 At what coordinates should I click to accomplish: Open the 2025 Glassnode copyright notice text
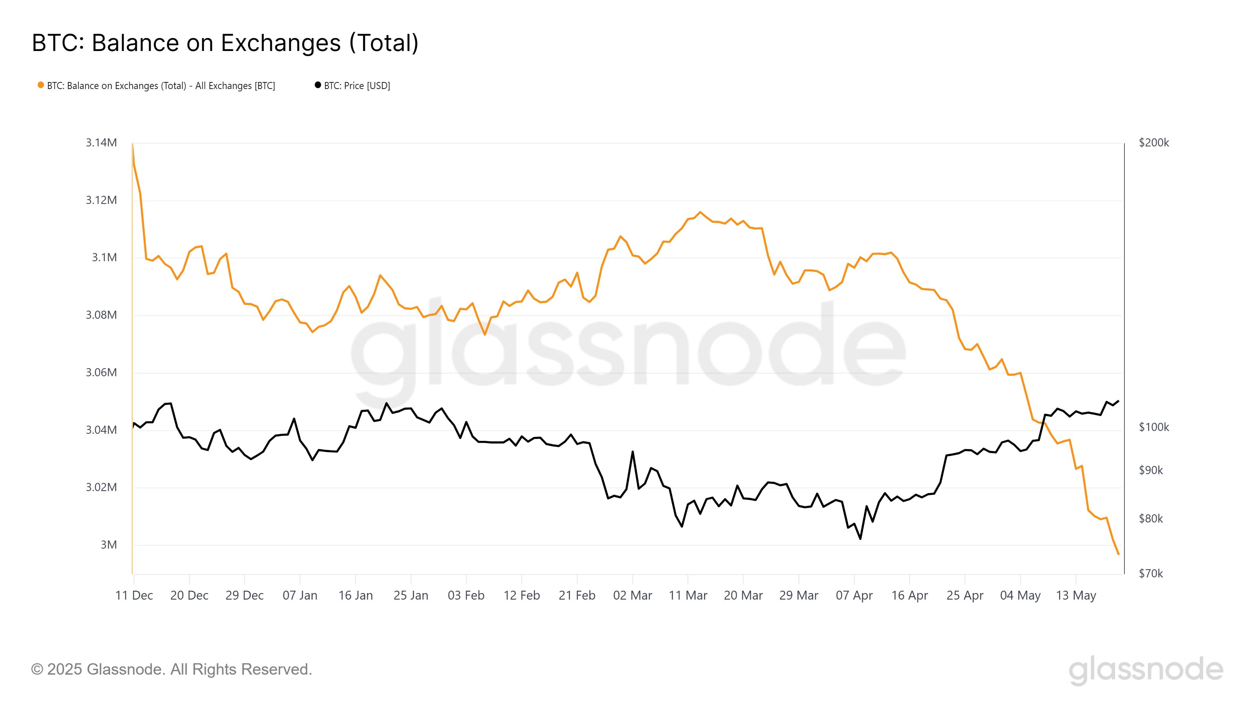172,670
